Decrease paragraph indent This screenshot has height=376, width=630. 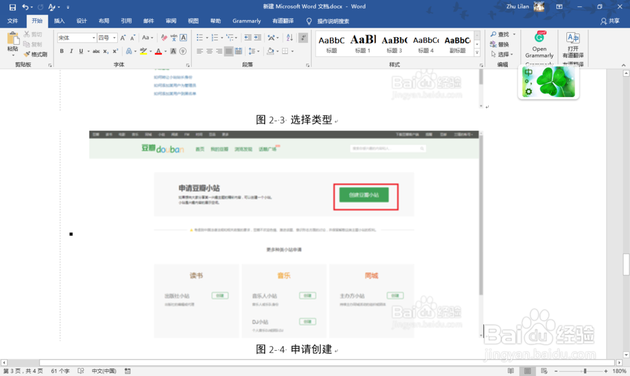tap(248, 38)
